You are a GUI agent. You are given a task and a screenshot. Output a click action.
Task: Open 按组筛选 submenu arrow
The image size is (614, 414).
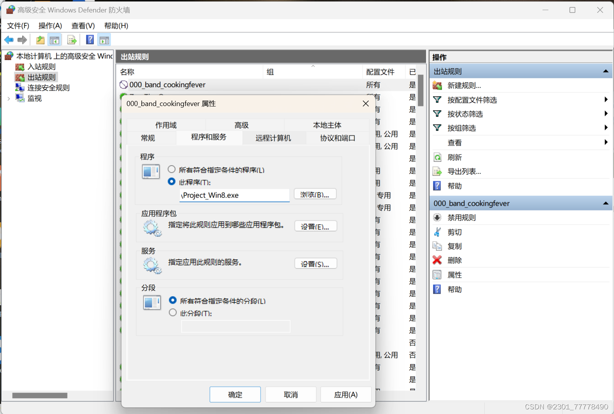coord(606,128)
